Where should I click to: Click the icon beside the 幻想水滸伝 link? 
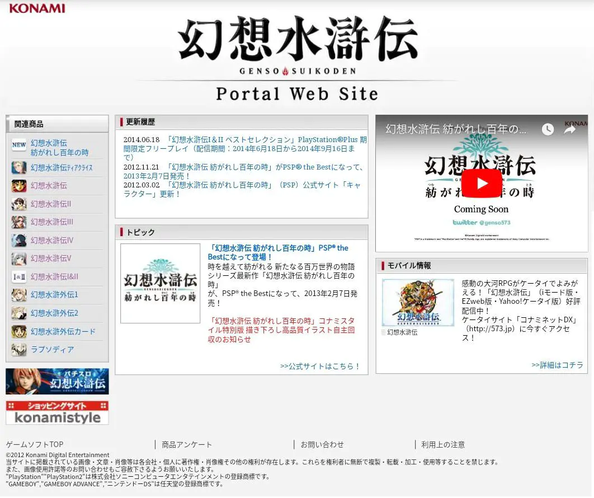pos(19,186)
